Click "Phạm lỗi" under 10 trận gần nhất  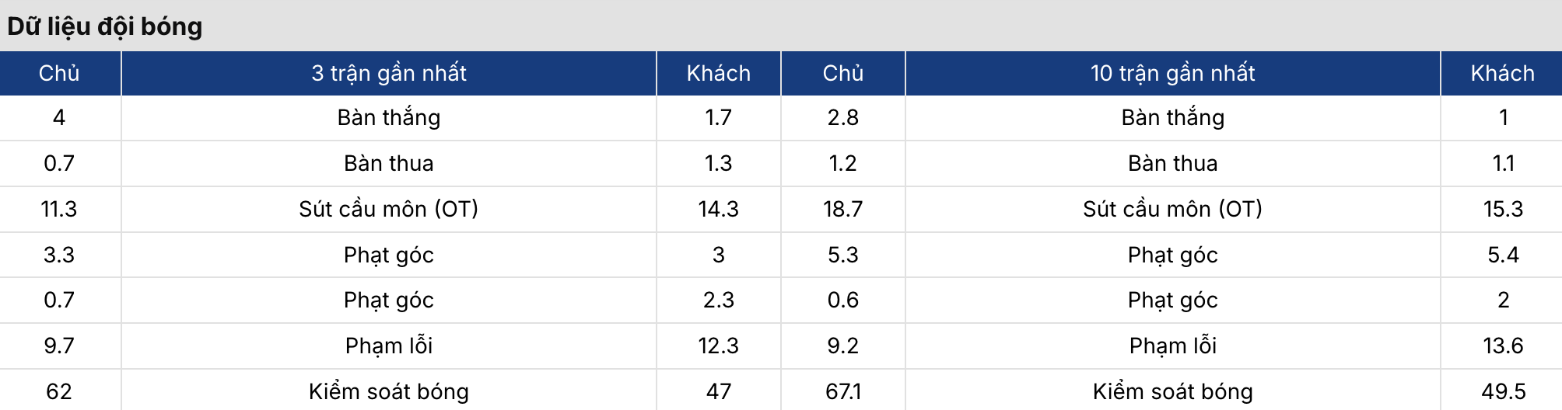(1172, 346)
